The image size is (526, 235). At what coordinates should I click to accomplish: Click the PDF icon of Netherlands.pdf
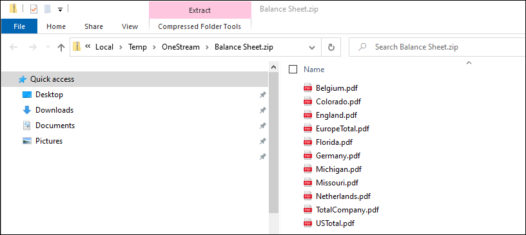[x=307, y=196]
